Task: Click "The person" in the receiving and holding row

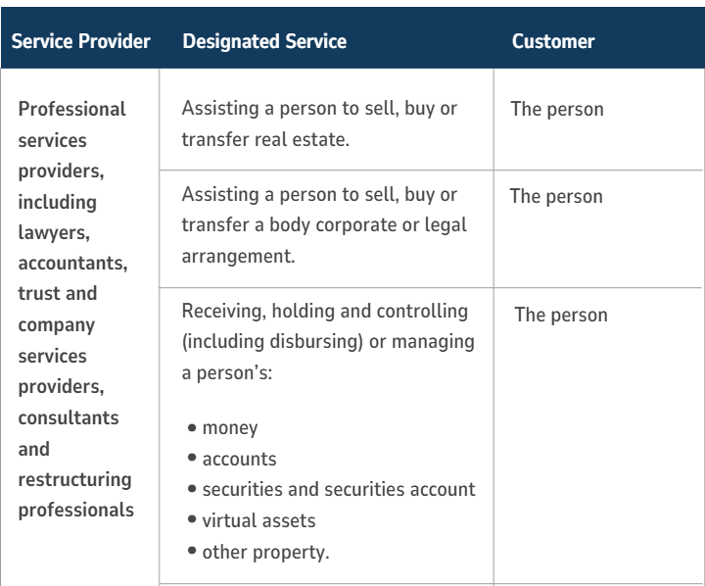Action: pos(561,317)
